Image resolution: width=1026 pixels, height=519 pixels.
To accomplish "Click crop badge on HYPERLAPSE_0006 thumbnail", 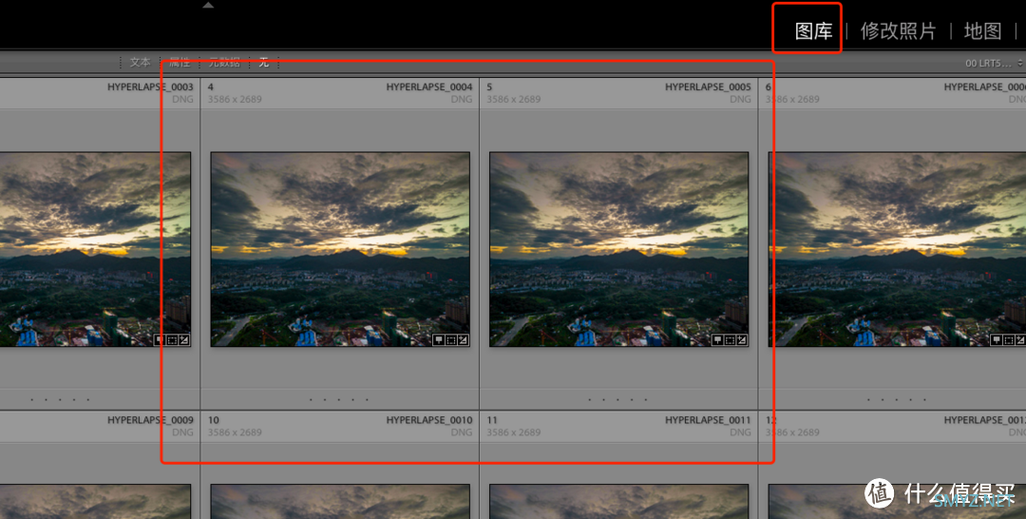I will click(x=1008, y=339).
